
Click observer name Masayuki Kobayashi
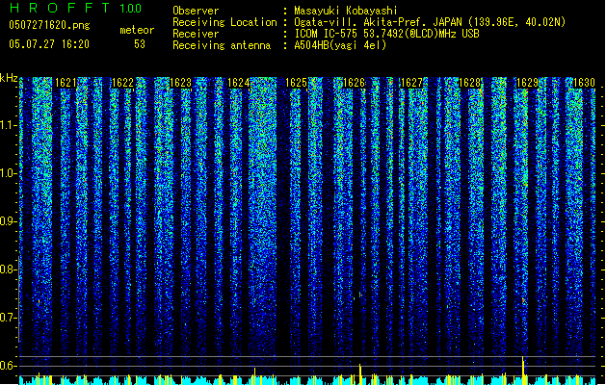(x=346, y=11)
